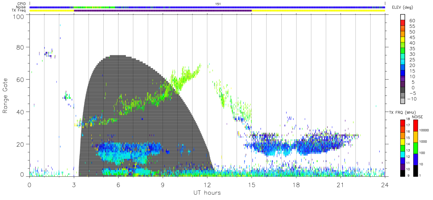Click the 80 tick on Range Gate axis
The image size is (433, 200).
click(20, 47)
